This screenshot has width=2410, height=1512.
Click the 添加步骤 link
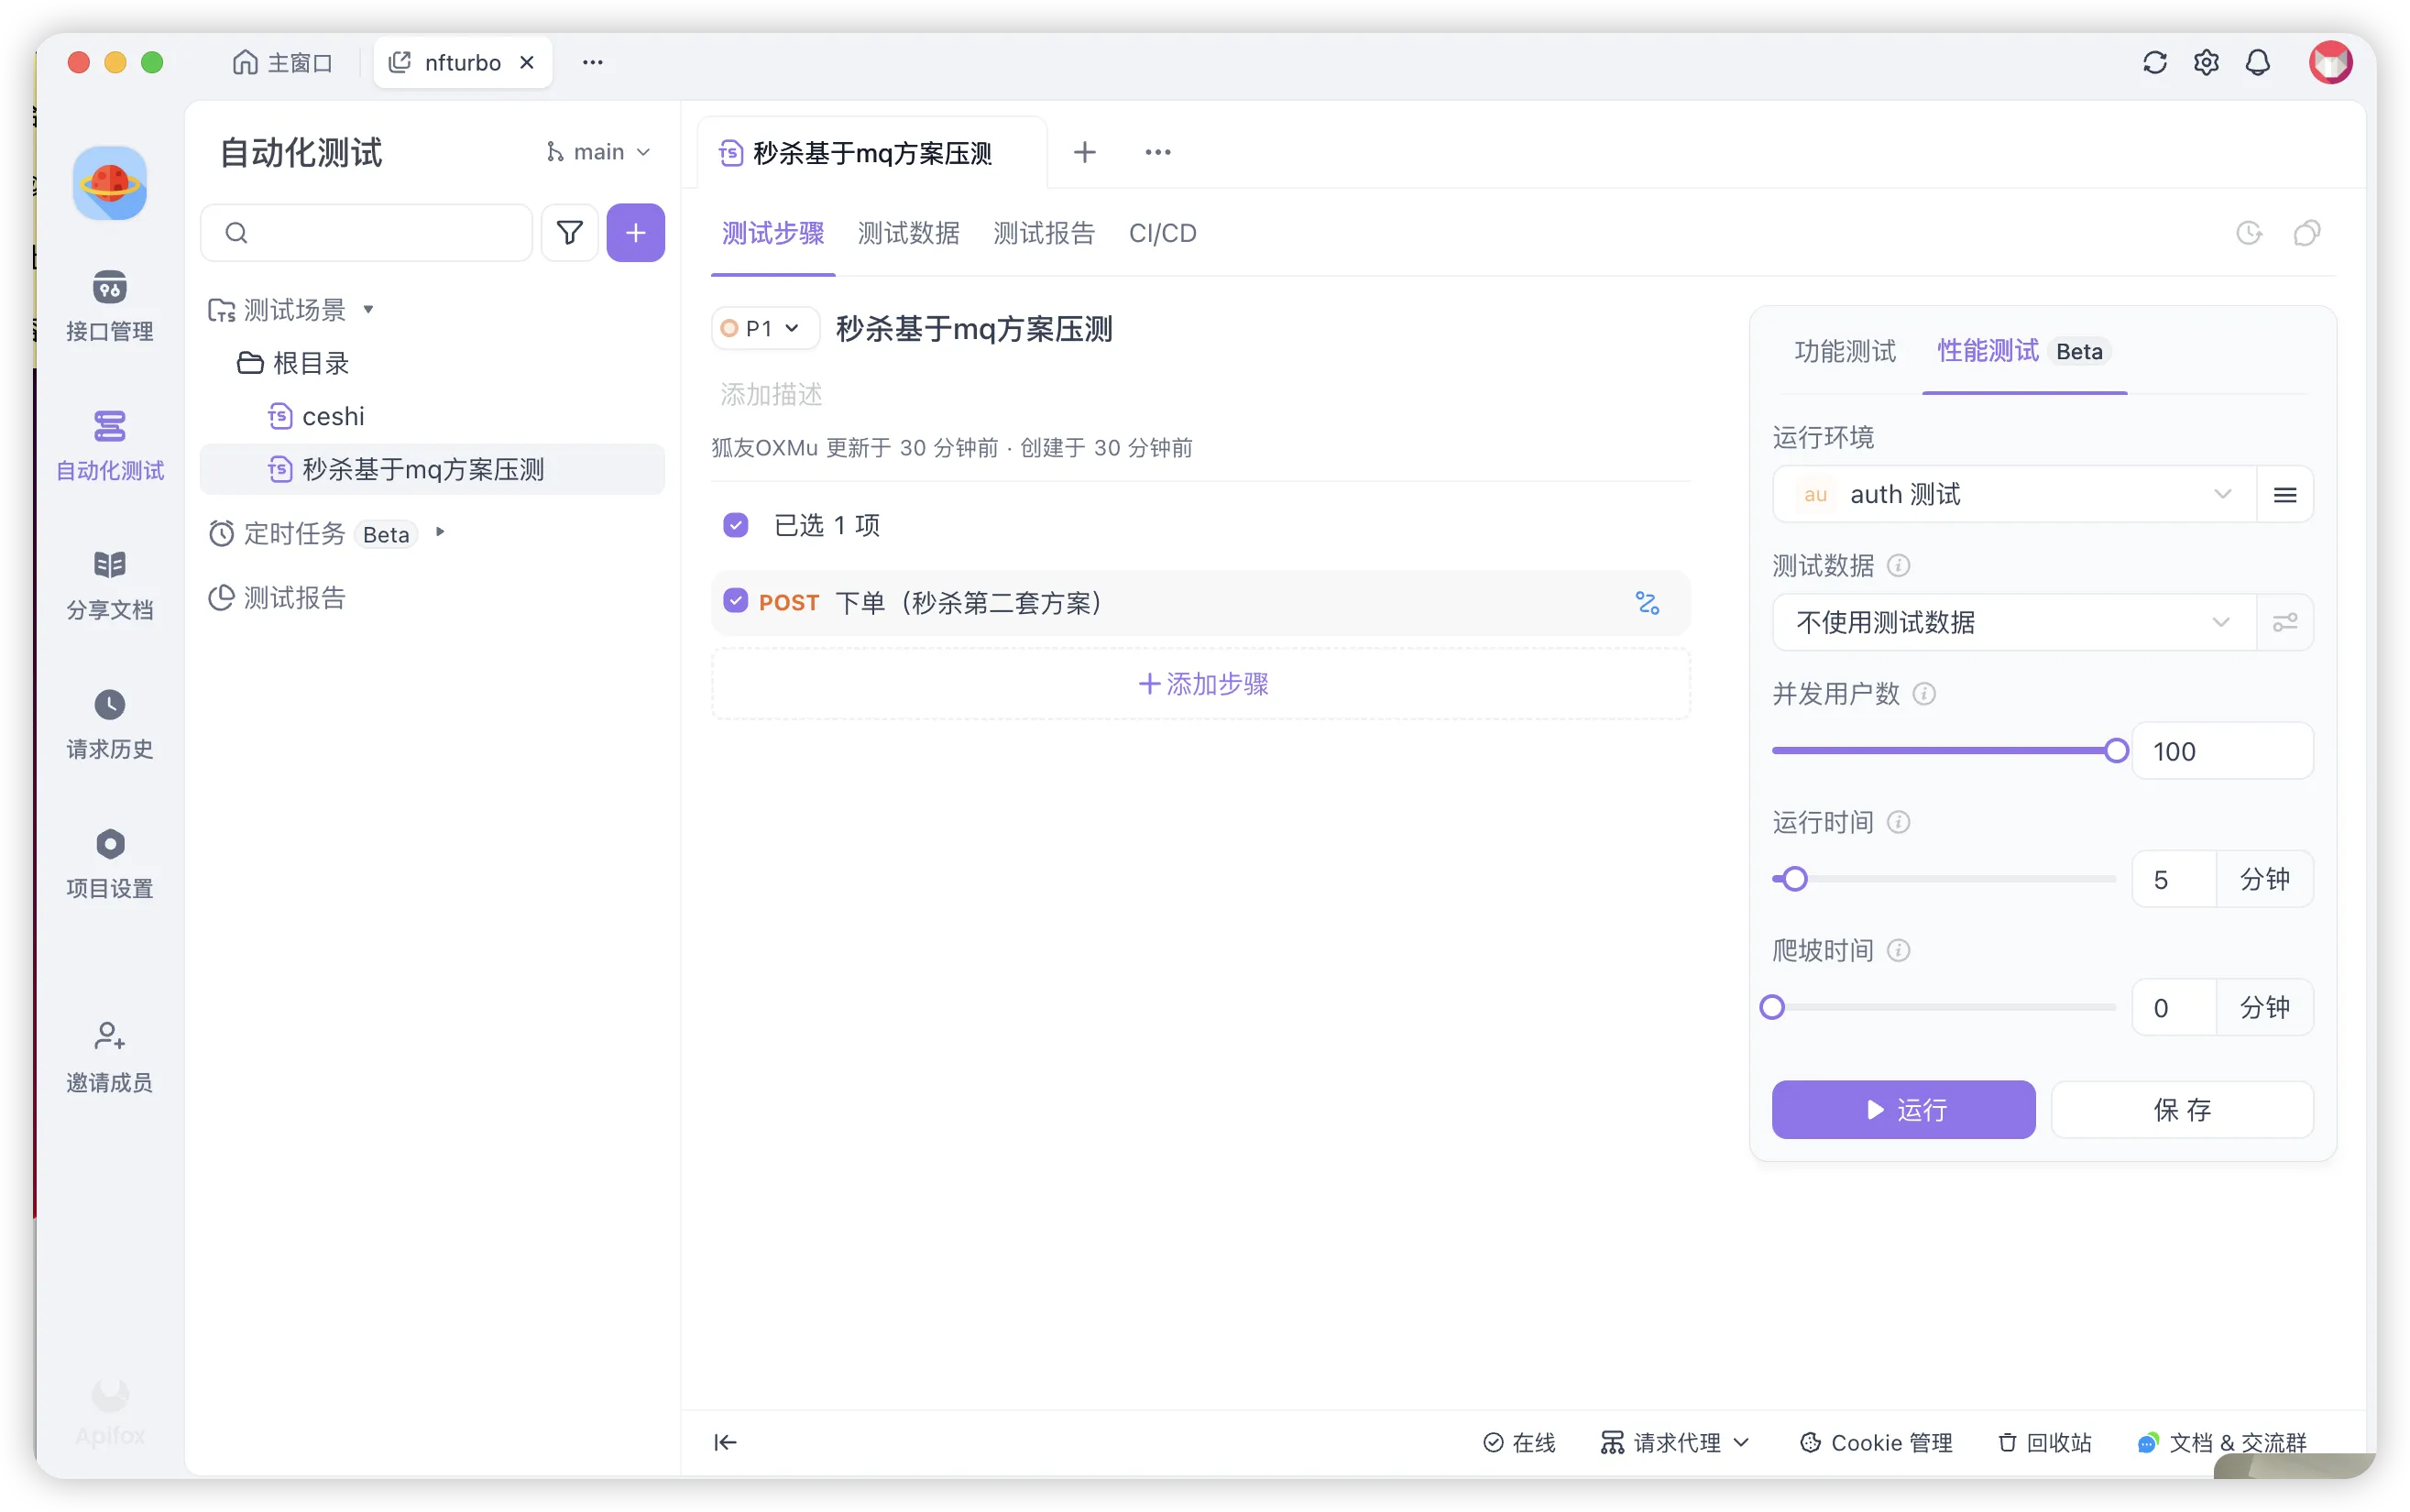[1202, 684]
